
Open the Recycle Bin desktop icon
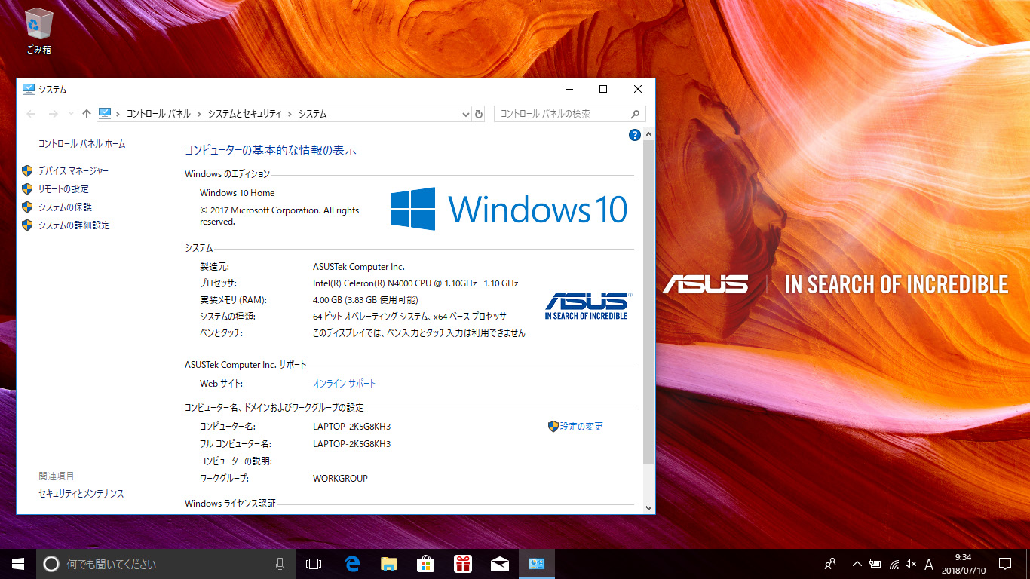pyautogui.click(x=38, y=31)
